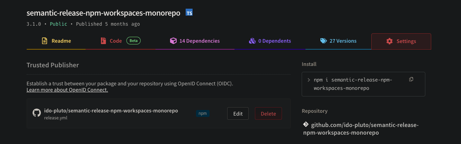Click the git icon beside repository link
The height and width of the screenshot is (144, 461).
click(x=305, y=125)
